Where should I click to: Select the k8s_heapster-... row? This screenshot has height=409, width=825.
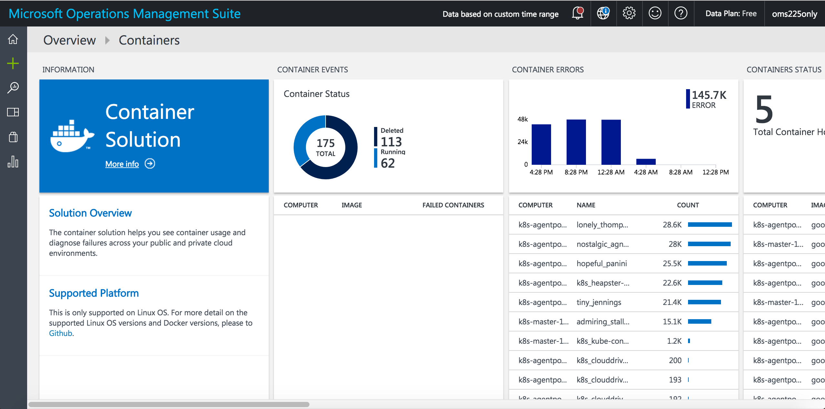[623, 283]
